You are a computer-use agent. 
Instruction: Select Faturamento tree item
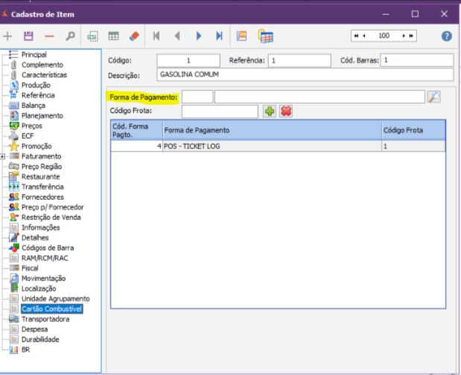point(41,157)
